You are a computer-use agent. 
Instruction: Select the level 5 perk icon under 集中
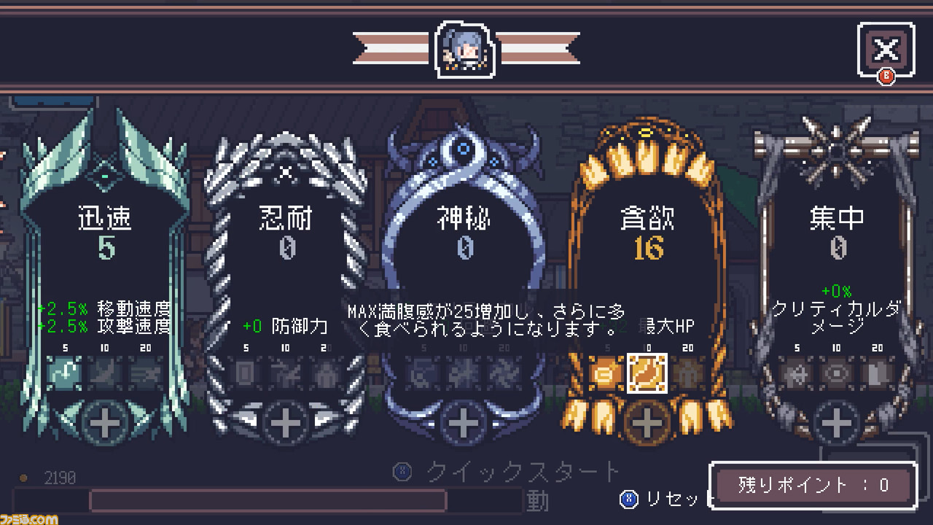pyautogui.click(x=796, y=373)
